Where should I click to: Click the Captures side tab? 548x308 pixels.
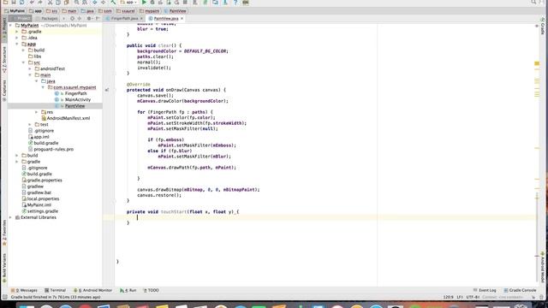coord(4,90)
